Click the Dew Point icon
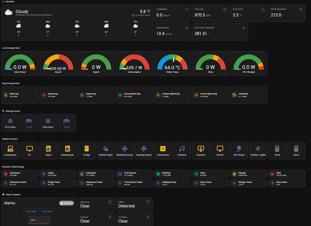 (x=263, y=9)
